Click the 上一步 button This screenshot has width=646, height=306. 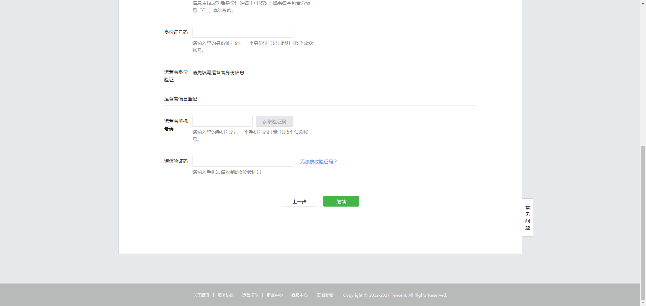299,201
